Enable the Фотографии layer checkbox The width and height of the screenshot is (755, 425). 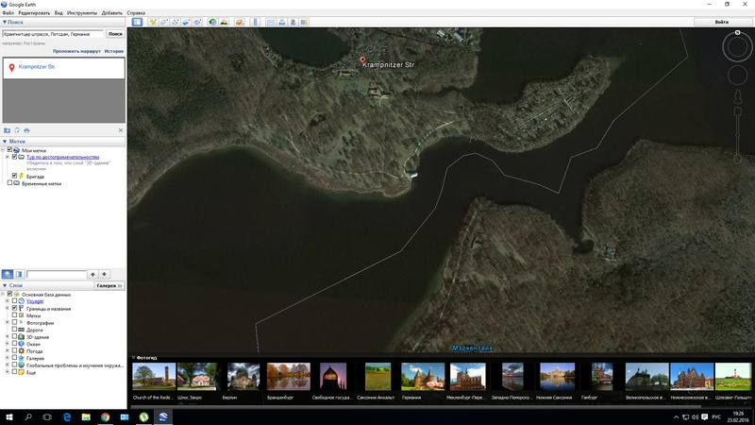(15, 322)
